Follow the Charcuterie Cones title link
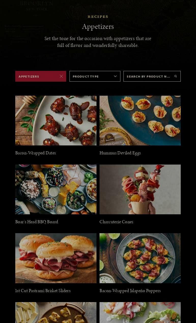 coord(116,222)
